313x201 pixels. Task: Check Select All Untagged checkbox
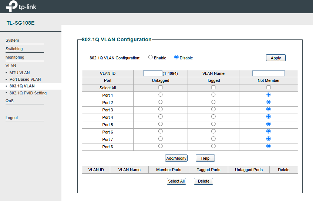tap(161, 87)
